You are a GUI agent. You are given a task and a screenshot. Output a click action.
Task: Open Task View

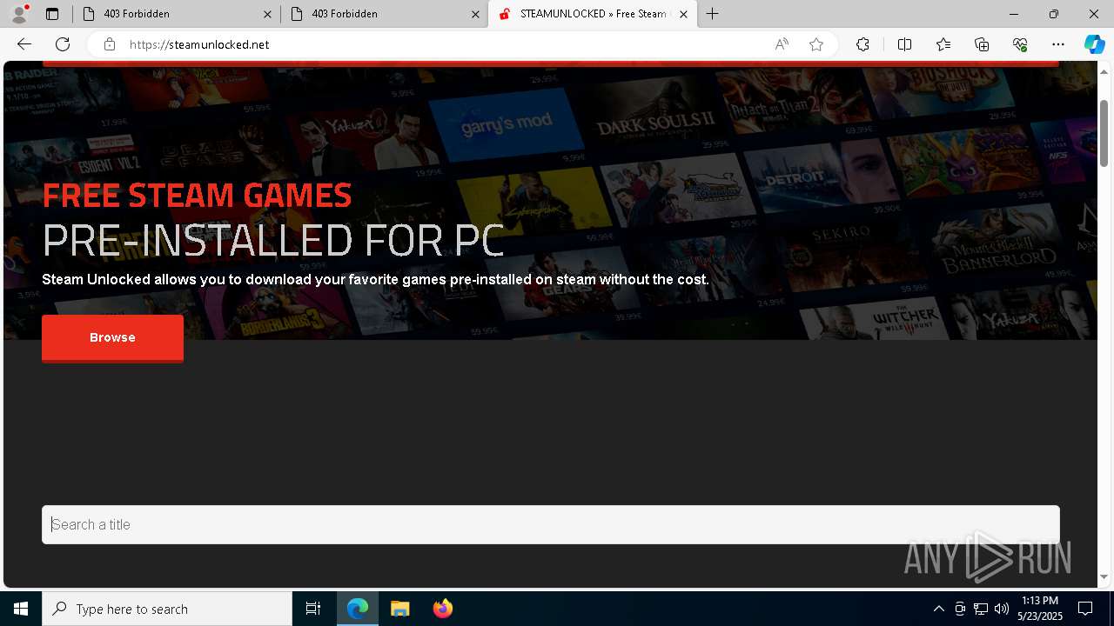[x=313, y=609]
